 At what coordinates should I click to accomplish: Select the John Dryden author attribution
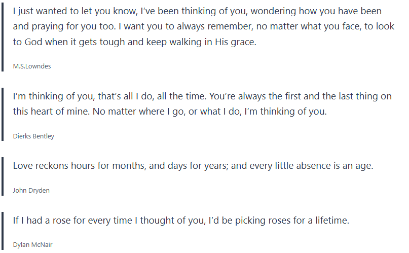tap(31, 190)
